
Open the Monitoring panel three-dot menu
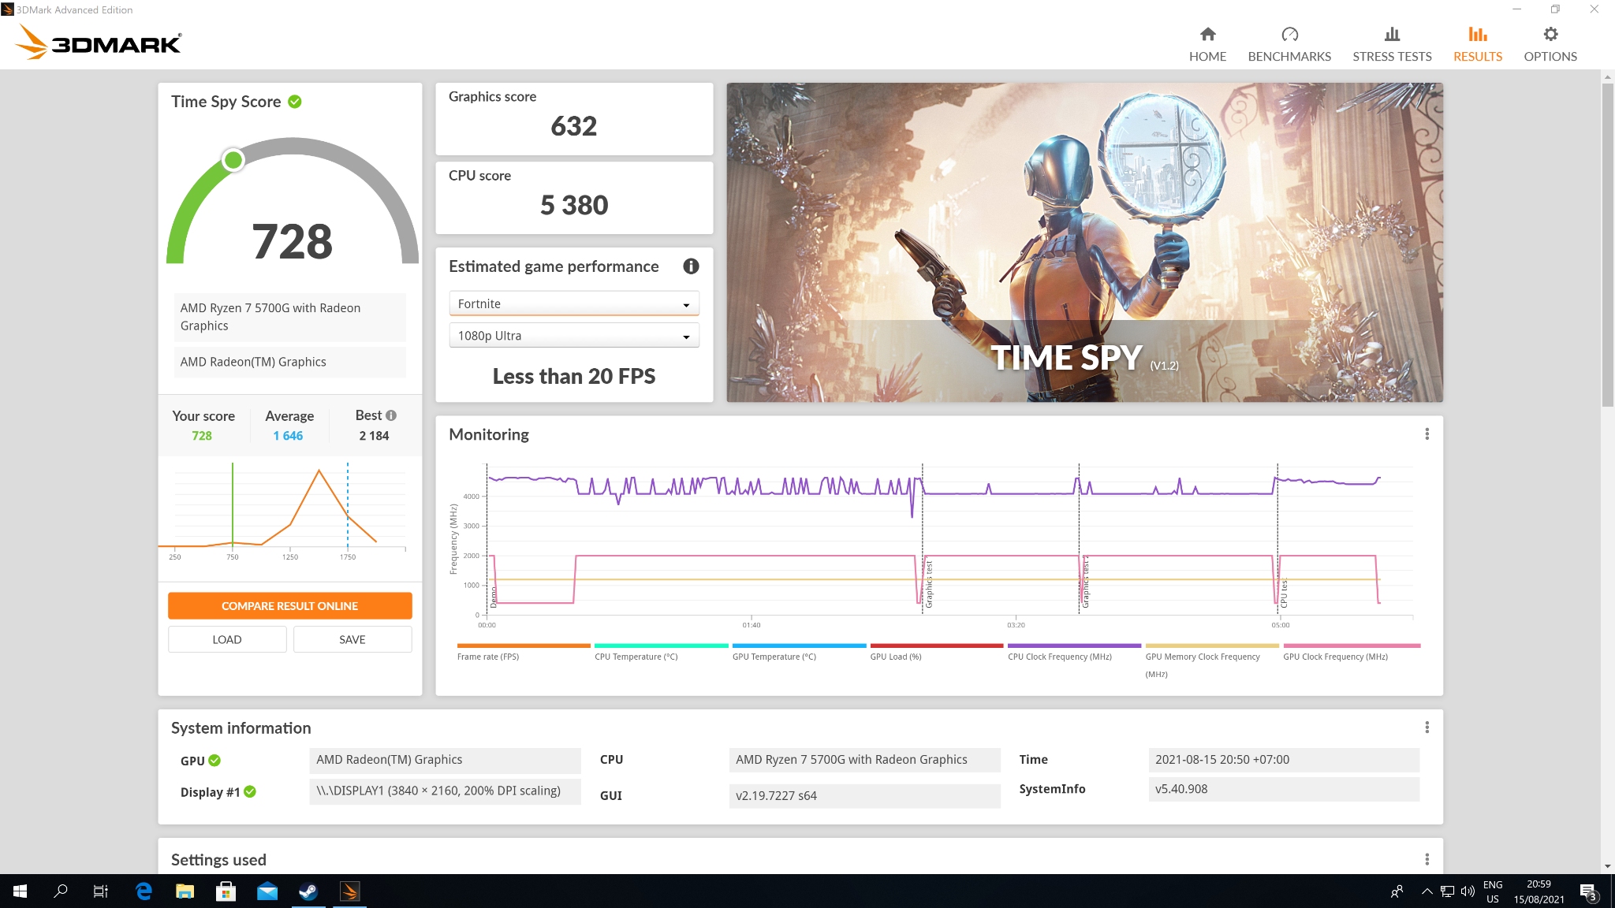click(x=1427, y=434)
